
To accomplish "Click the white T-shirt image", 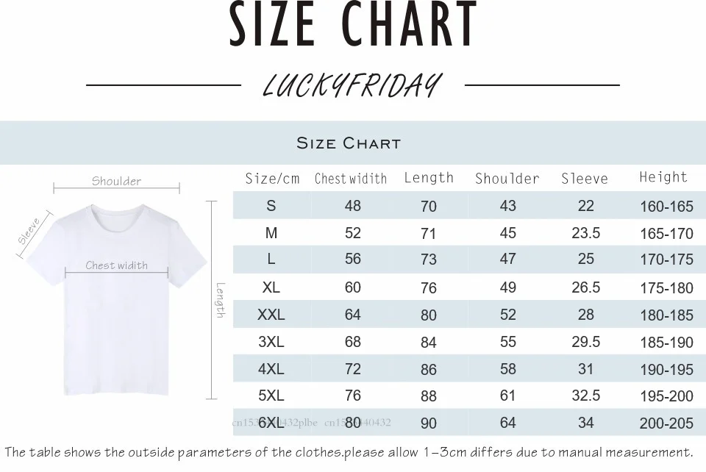I will [x=116, y=299].
